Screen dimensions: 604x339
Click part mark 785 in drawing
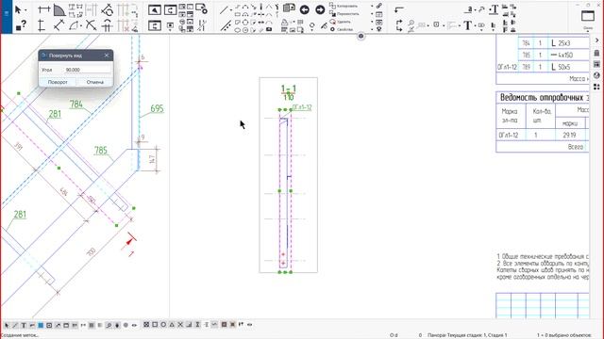coord(101,151)
